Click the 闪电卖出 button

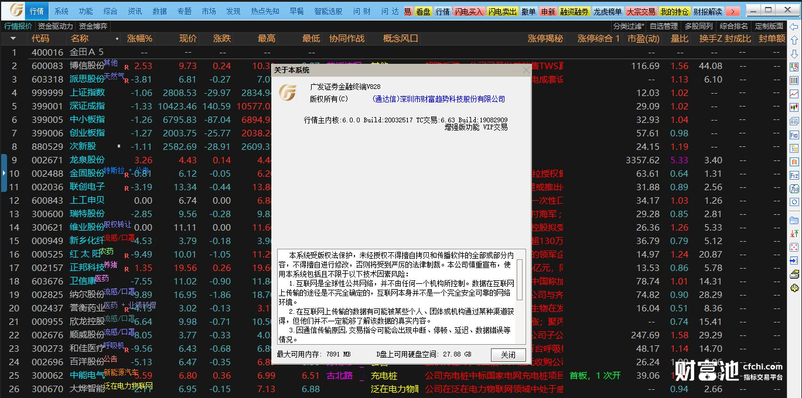pyautogui.click(x=503, y=12)
